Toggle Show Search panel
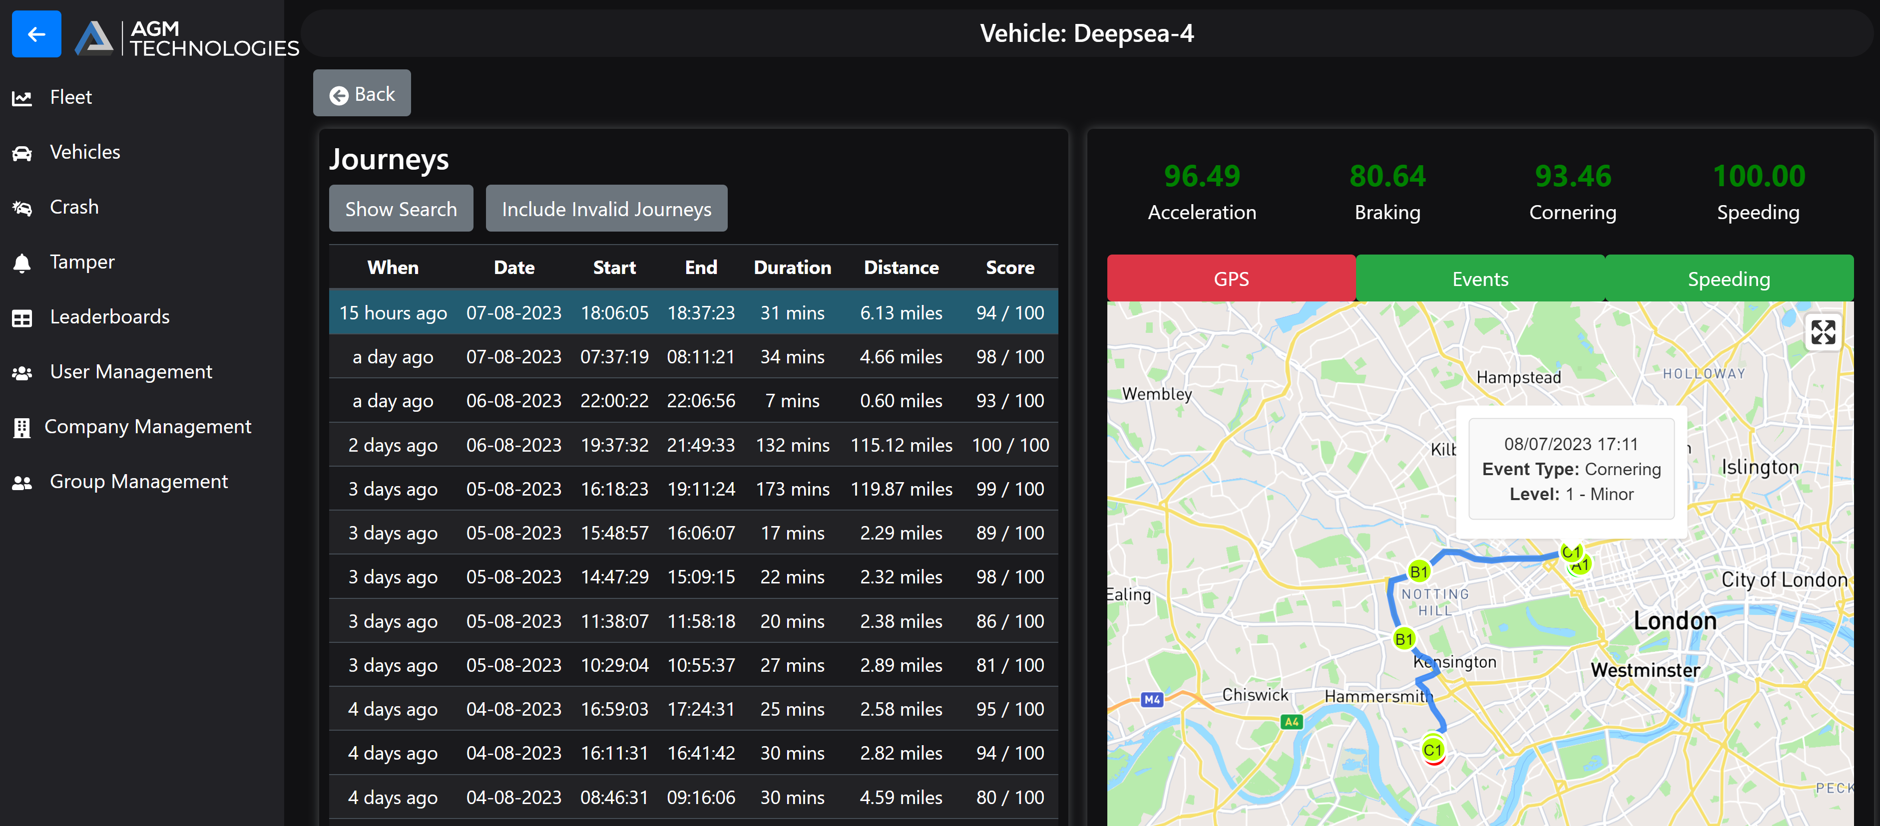This screenshot has height=826, width=1880. (401, 209)
